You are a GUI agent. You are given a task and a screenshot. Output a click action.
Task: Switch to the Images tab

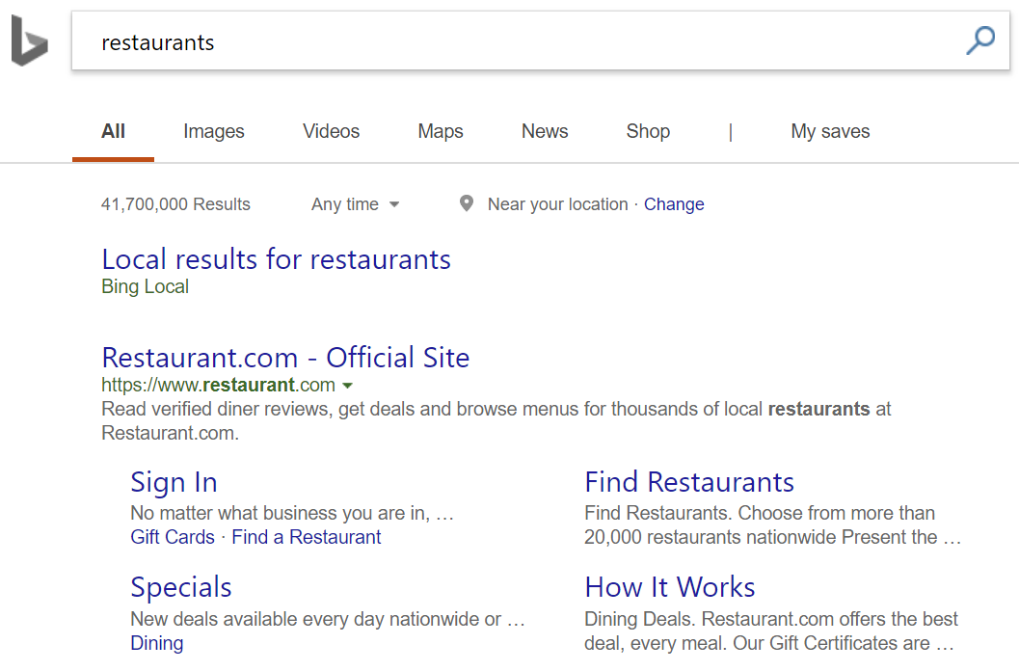[214, 131]
